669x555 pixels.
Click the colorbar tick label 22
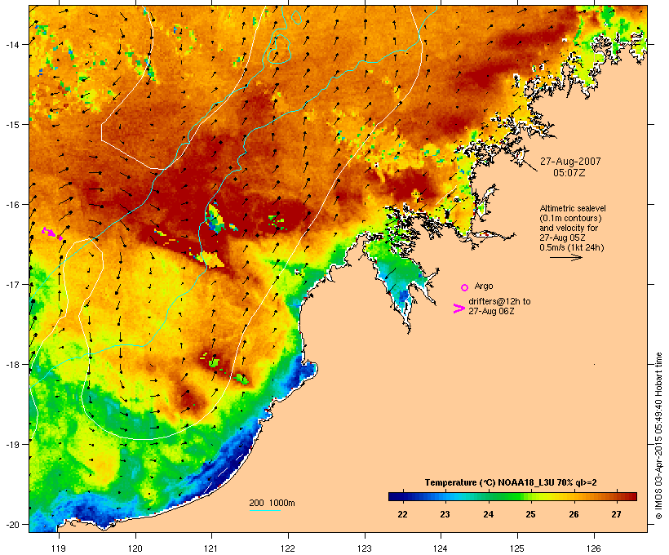402,514
